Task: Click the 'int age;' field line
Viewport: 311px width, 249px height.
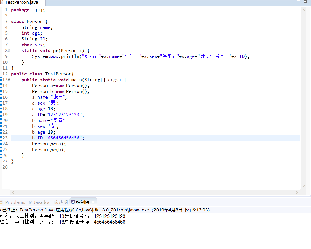Action: coord(32,33)
